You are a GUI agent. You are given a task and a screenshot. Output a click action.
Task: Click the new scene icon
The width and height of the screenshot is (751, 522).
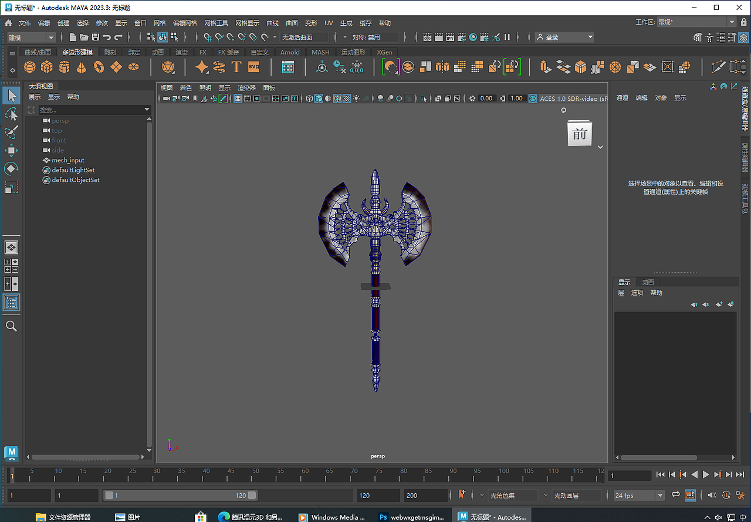coord(73,37)
